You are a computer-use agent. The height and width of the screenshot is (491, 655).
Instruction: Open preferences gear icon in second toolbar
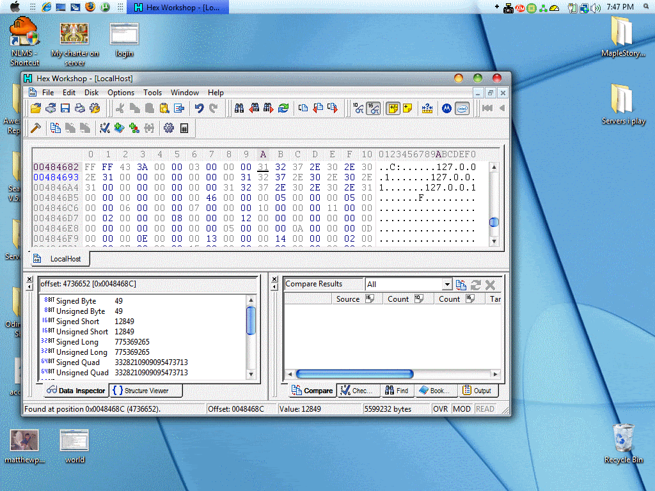tap(169, 128)
